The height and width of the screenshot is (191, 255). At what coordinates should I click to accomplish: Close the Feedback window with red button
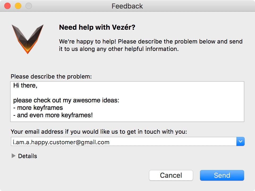(x=7, y=6)
